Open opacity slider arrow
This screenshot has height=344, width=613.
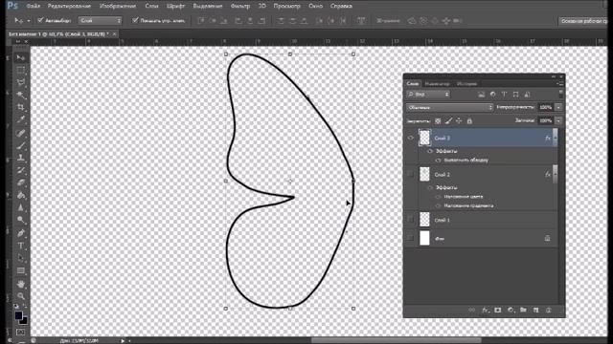tap(558, 107)
